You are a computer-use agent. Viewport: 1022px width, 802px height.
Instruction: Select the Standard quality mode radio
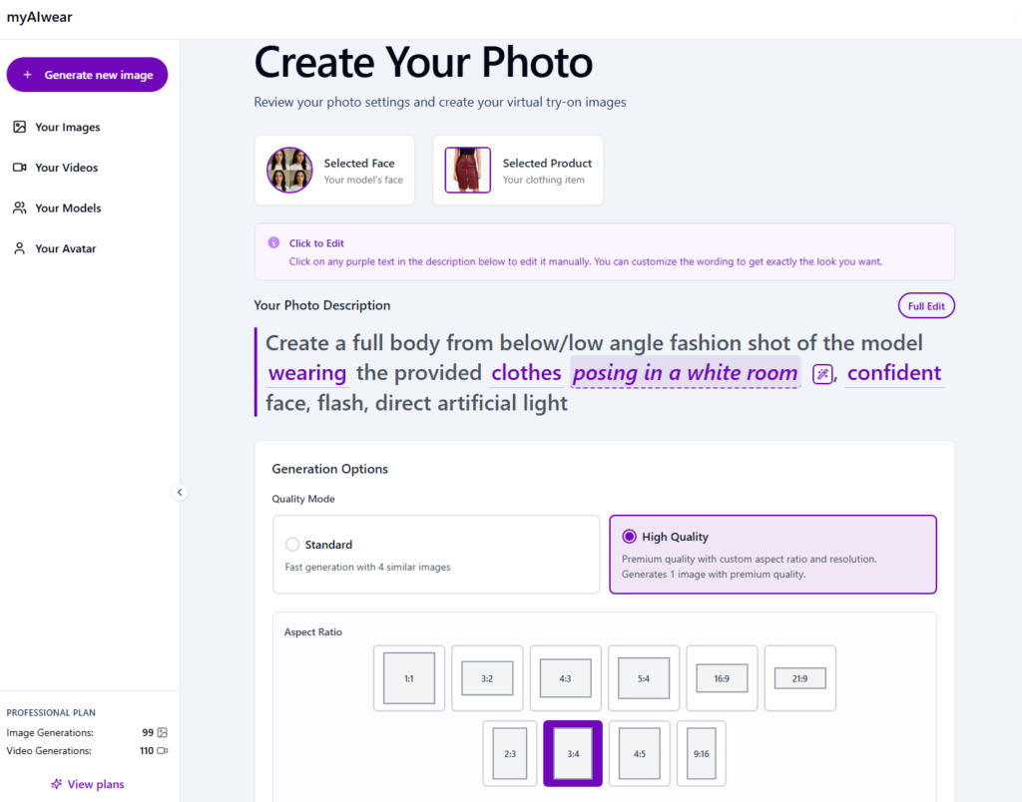click(x=292, y=545)
